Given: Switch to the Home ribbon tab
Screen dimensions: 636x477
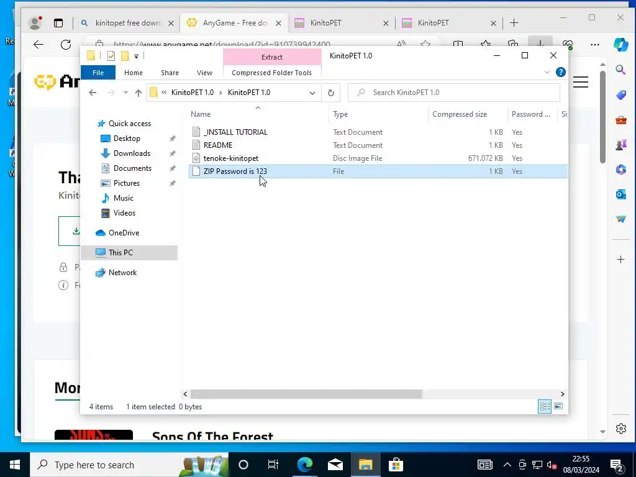Looking at the screenshot, I should pyautogui.click(x=134, y=73).
